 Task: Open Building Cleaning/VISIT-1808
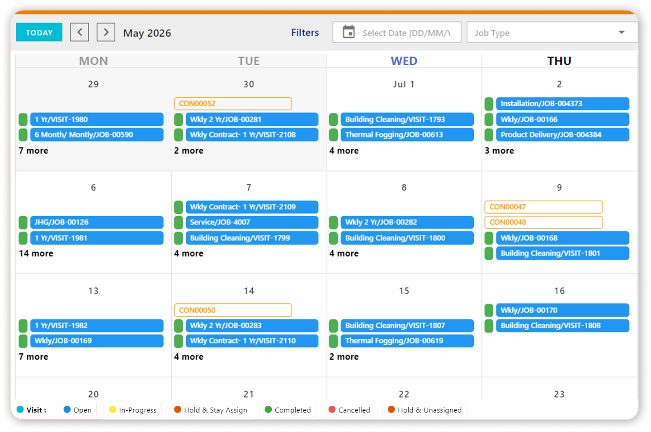(563, 326)
